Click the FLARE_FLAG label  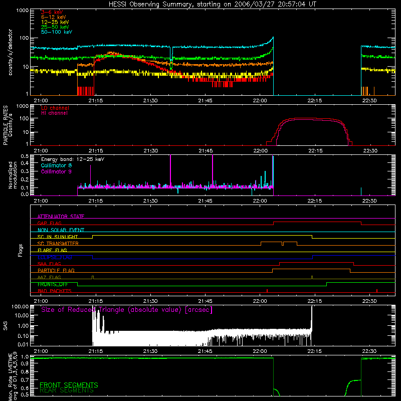(52, 250)
